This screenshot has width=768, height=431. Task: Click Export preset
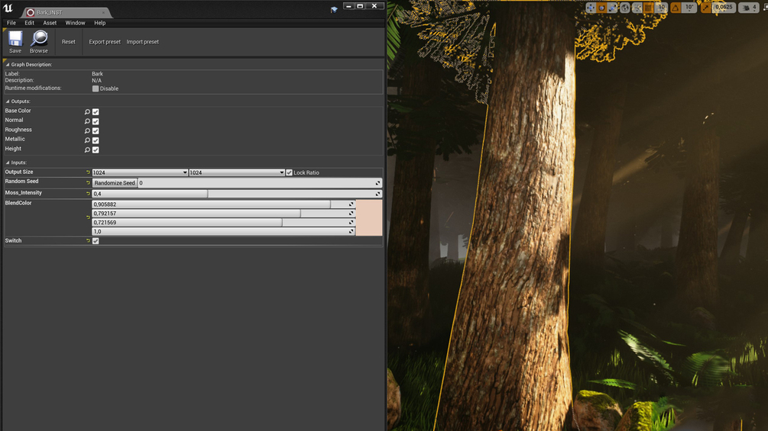pyautogui.click(x=105, y=41)
